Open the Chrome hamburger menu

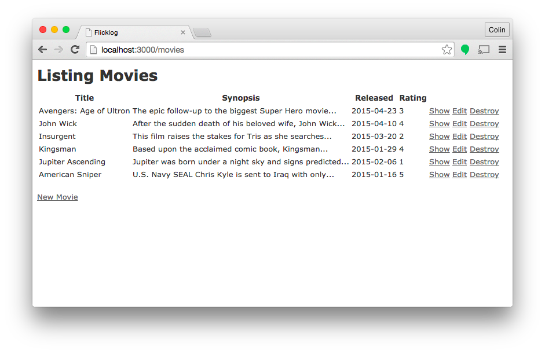tap(502, 50)
